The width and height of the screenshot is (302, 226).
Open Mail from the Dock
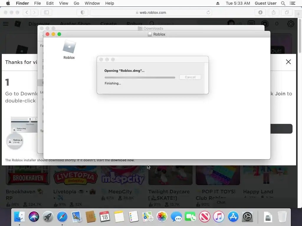[76, 217]
